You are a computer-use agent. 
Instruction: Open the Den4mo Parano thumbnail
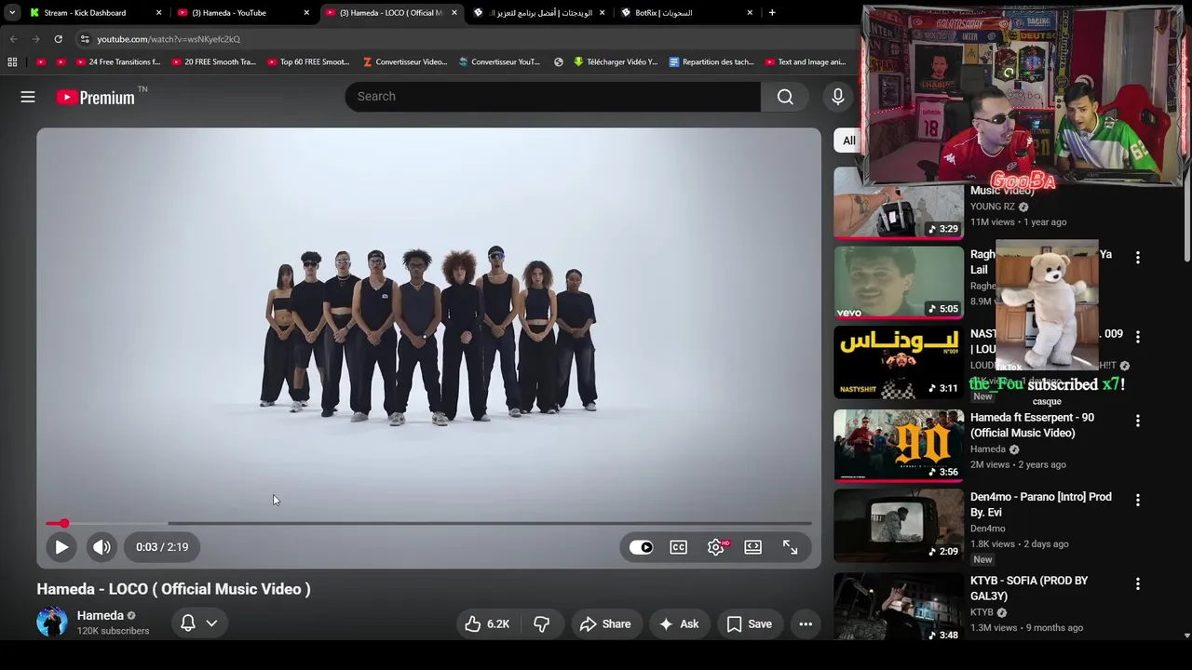[899, 526]
